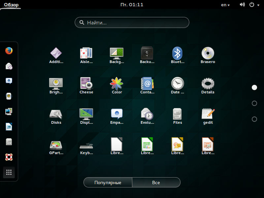
Task: Open the clock menu Пт. 01:11
Action: click(132, 5)
